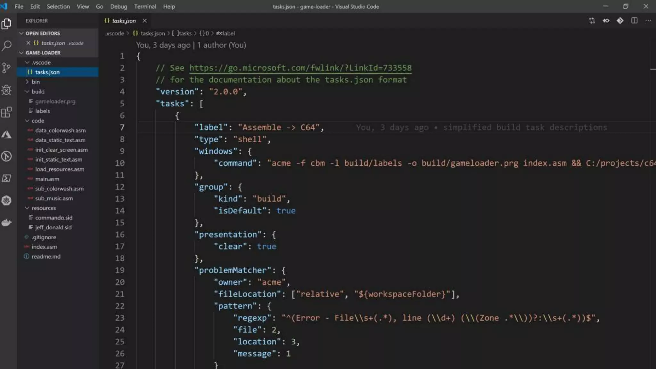Open the Debug menu

click(119, 6)
